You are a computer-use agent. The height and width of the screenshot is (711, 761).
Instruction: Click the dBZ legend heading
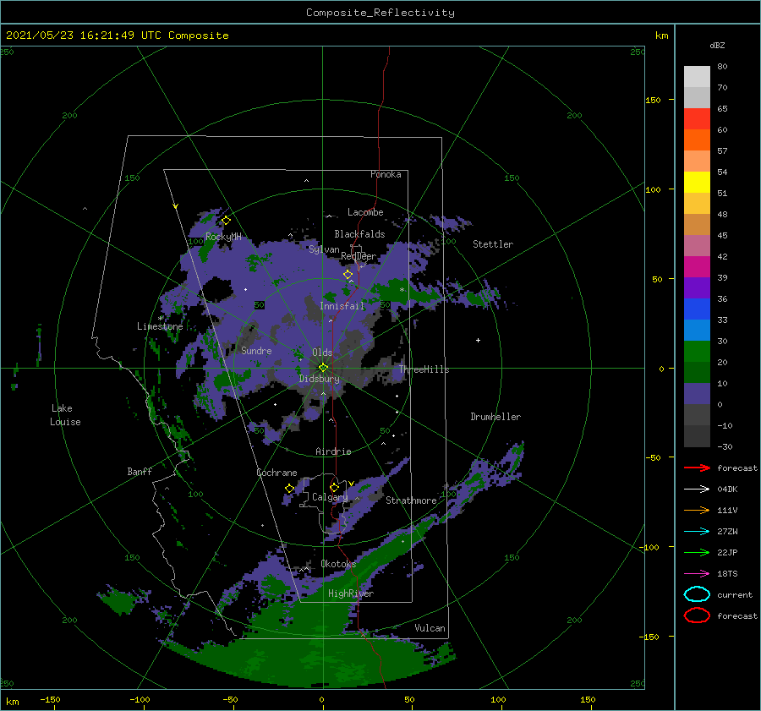717,46
